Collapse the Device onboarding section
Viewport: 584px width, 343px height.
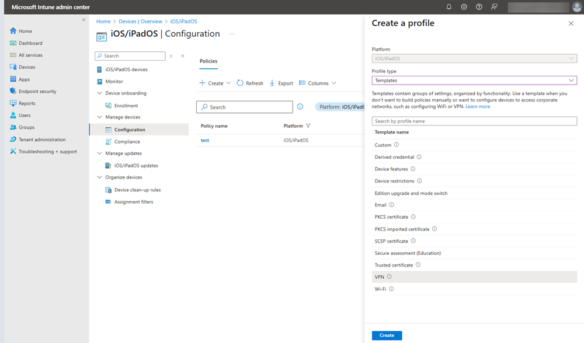click(99, 93)
